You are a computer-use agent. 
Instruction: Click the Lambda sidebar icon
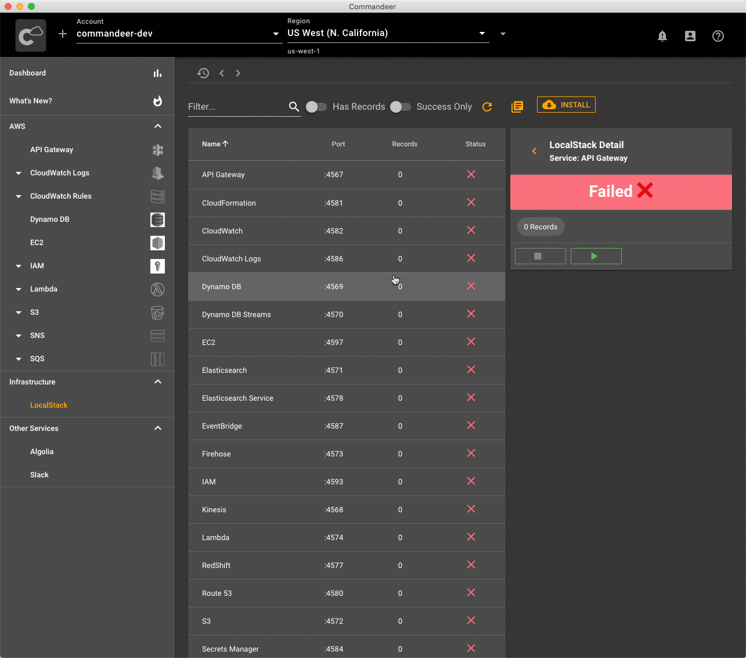157,289
